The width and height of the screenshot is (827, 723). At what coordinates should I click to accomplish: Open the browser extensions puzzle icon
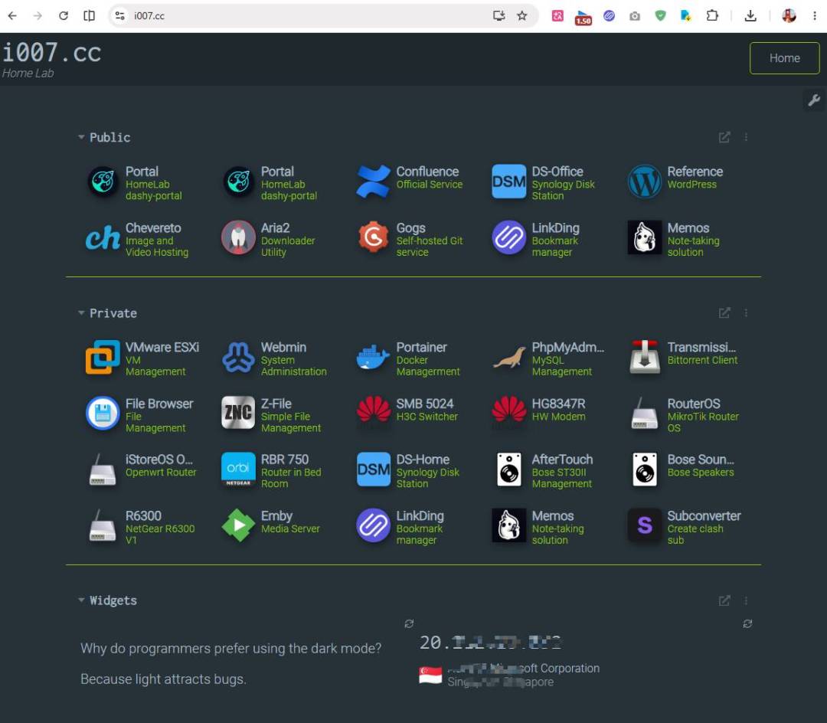point(712,16)
